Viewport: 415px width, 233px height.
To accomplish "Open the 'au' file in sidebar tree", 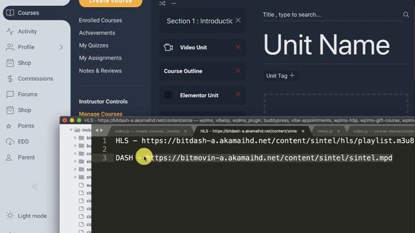I will click(85, 185).
